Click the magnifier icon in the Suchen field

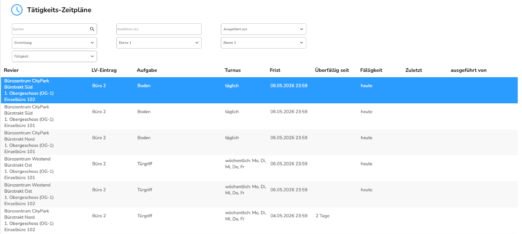92,29
